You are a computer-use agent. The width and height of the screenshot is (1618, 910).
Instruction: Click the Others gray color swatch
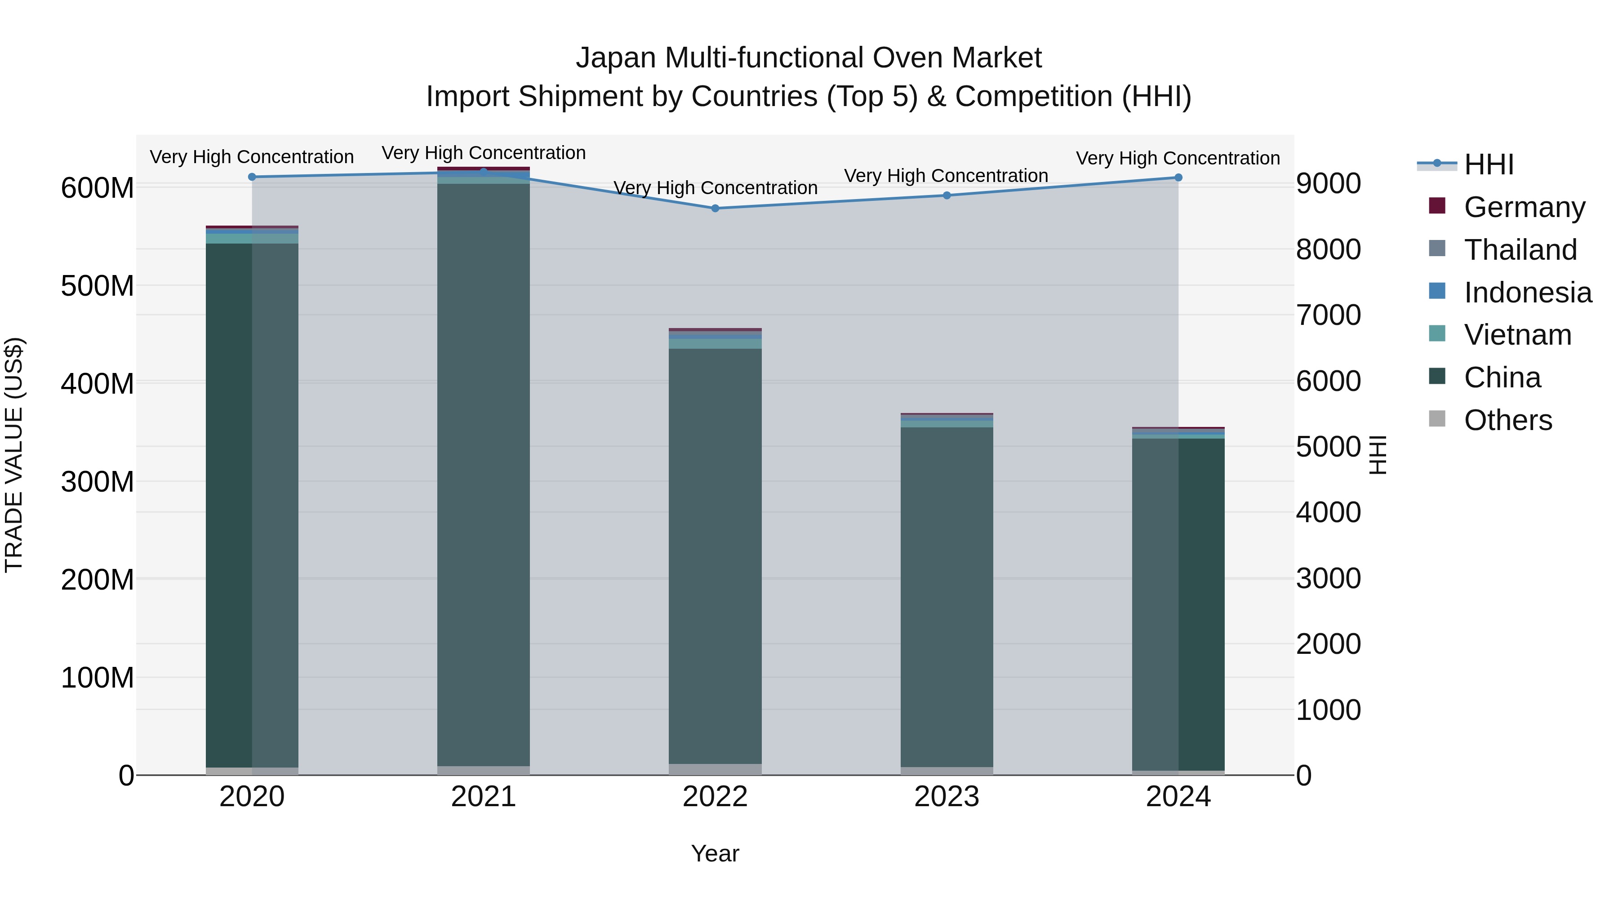click(1437, 418)
